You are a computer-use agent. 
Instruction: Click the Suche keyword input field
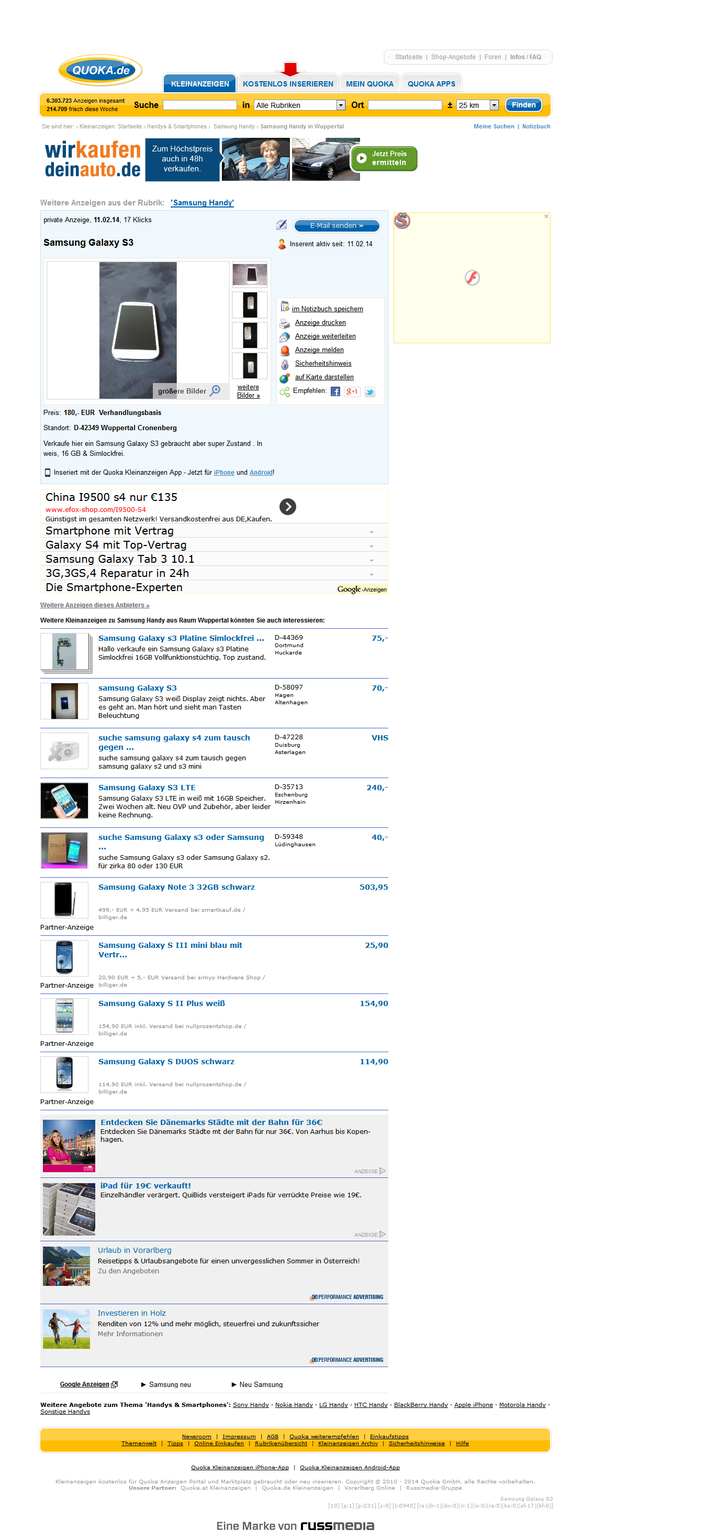point(200,105)
